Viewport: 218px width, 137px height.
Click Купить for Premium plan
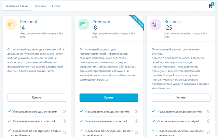pos(109,98)
